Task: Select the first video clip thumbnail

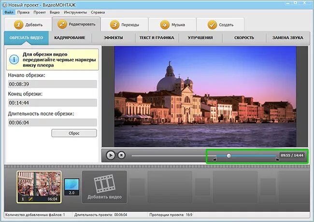Action: [x=39, y=187]
